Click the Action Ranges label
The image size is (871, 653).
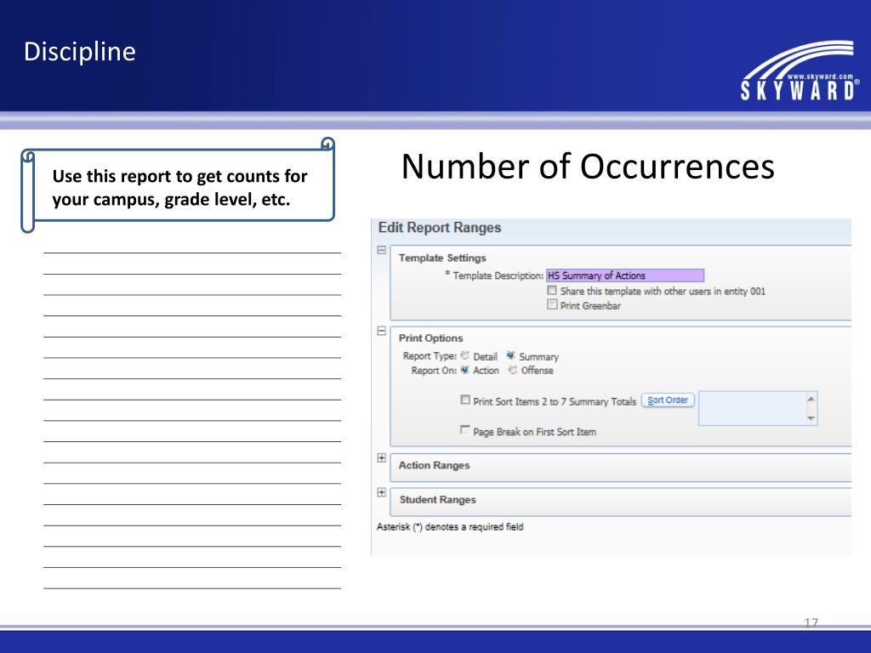coord(435,465)
